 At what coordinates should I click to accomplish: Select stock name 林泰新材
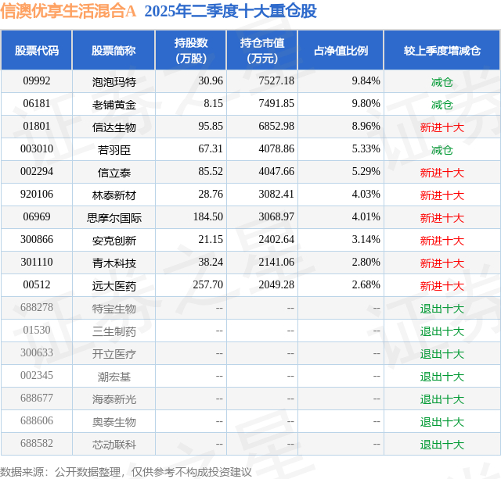click(114, 195)
